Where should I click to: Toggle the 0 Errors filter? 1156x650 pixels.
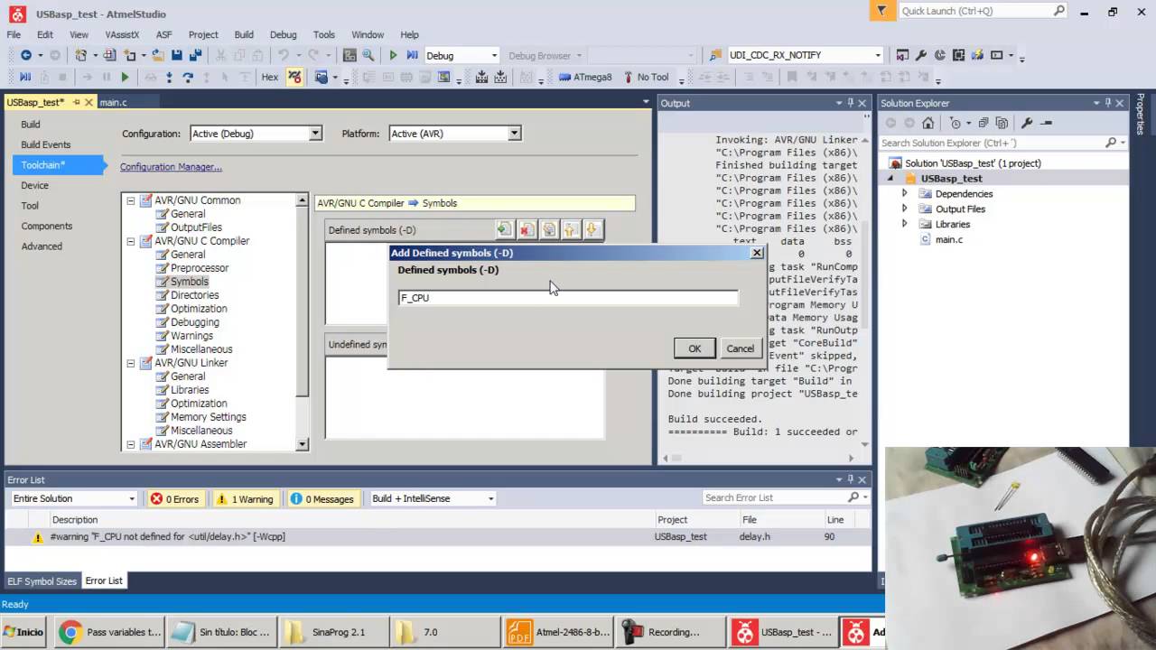click(x=175, y=499)
